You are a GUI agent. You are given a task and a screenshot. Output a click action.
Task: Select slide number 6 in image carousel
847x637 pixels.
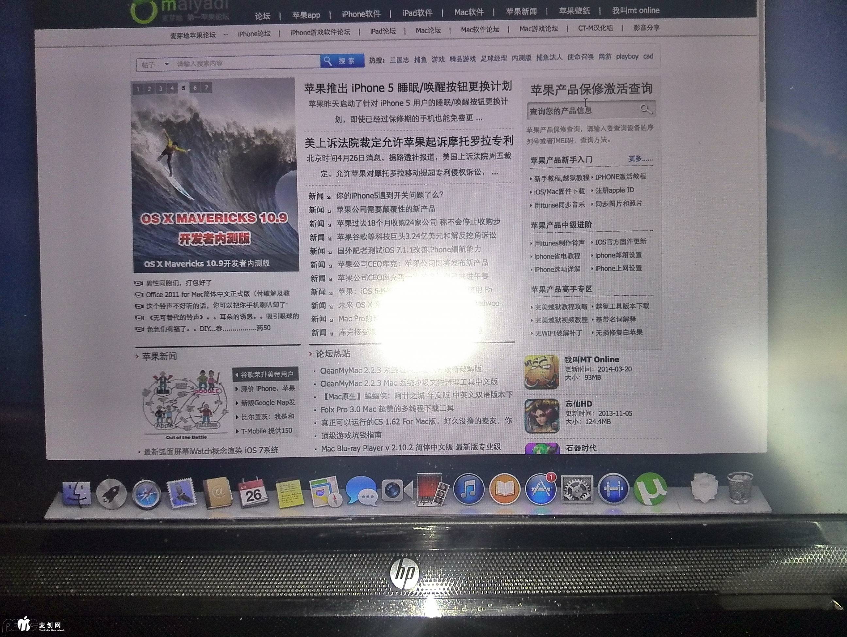pyautogui.click(x=195, y=88)
